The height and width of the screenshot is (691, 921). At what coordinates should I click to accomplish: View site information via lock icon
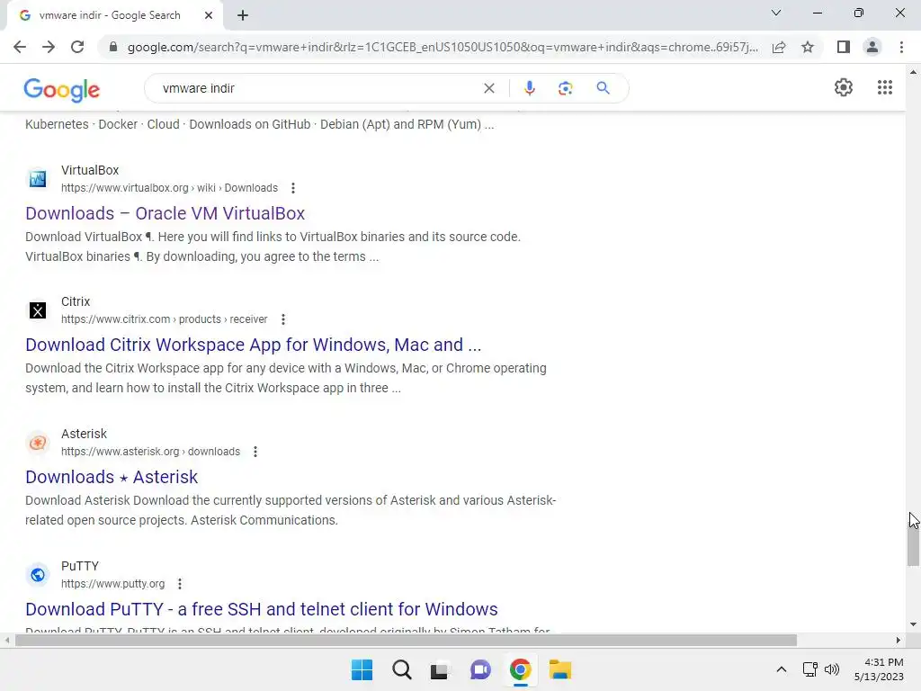[113, 47]
